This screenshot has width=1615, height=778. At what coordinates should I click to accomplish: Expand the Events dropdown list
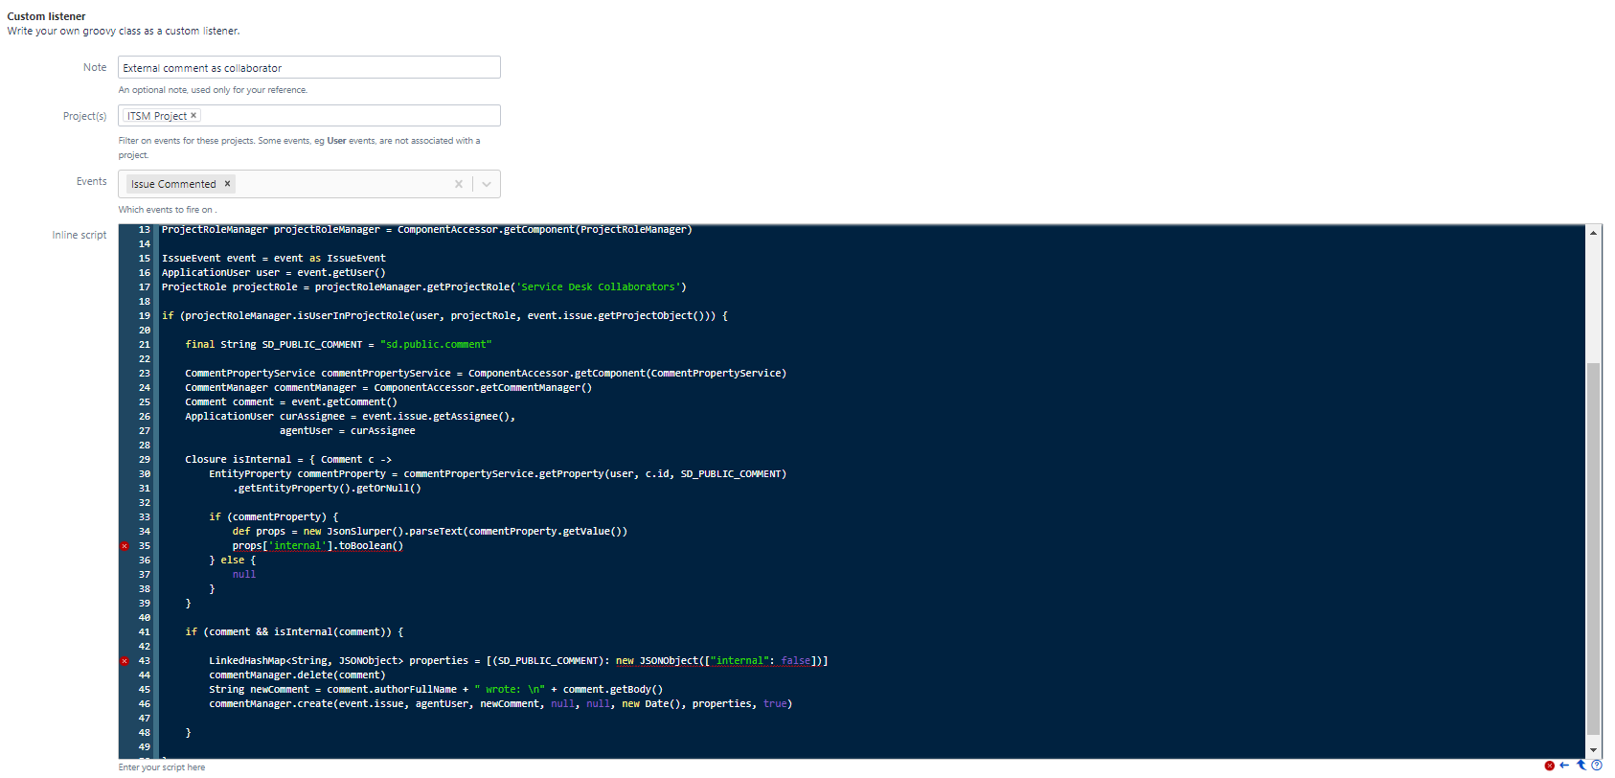coord(487,184)
